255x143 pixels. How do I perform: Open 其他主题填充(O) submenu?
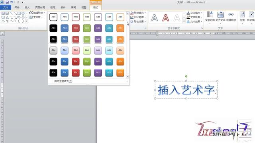click(x=89, y=81)
